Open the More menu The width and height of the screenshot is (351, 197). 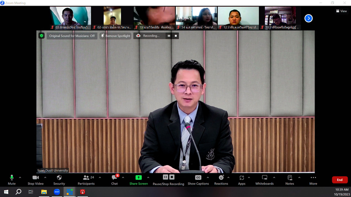[x=313, y=179]
